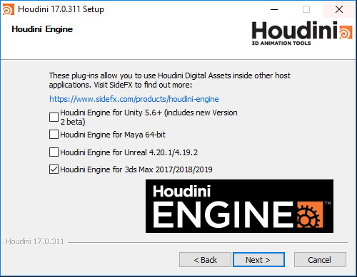This screenshot has width=357, height=277.
Task: Minimize the Houdini Setup window
Action: coord(274,9)
